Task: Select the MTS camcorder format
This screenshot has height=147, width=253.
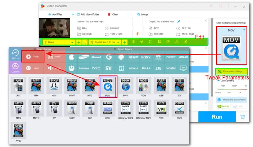Action: pos(18,108)
